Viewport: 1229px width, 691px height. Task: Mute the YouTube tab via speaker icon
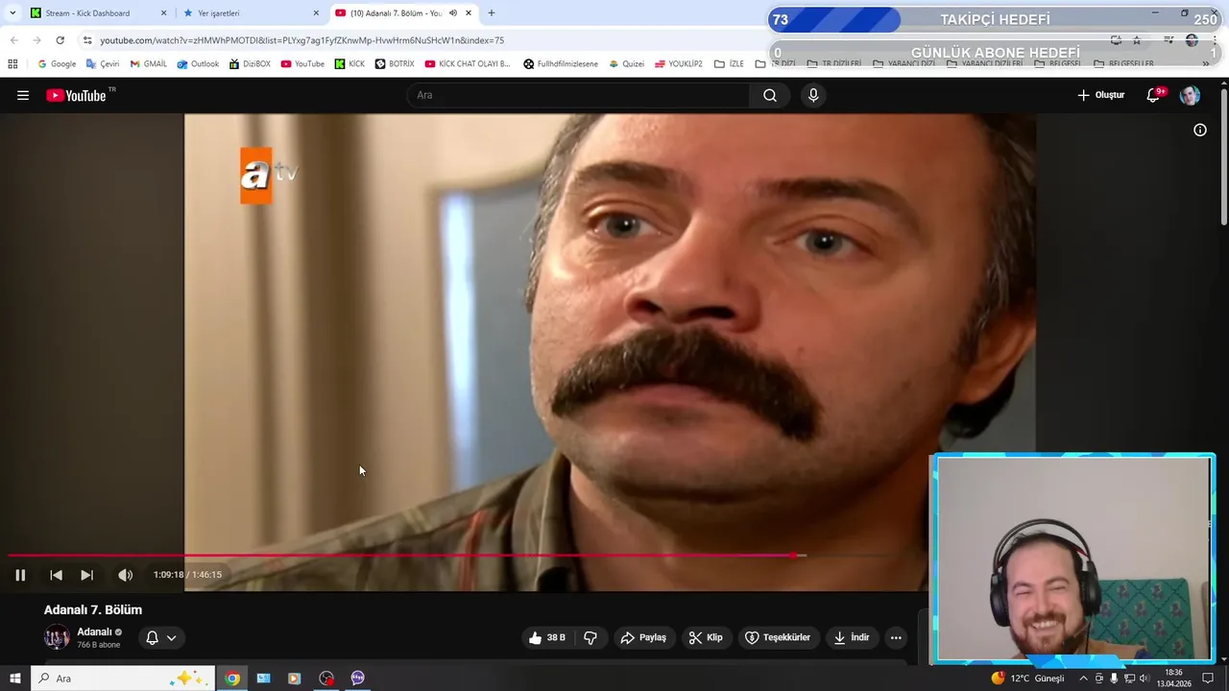pyautogui.click(x=453, y=13)
